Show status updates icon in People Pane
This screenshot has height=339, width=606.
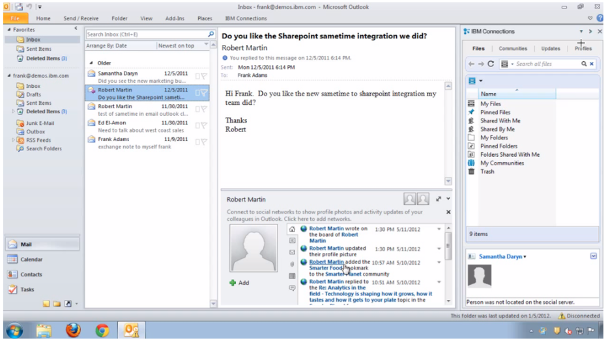(x=292, y=288)
